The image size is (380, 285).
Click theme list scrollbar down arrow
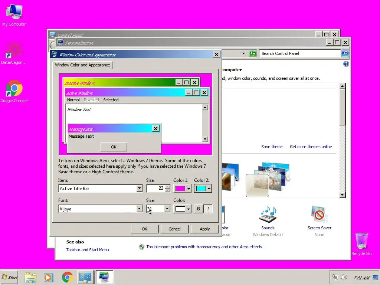click(342, 194)
